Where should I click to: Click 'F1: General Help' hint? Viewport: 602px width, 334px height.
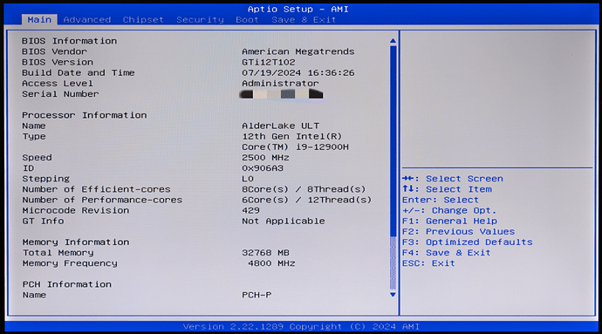tap(449, 222)
